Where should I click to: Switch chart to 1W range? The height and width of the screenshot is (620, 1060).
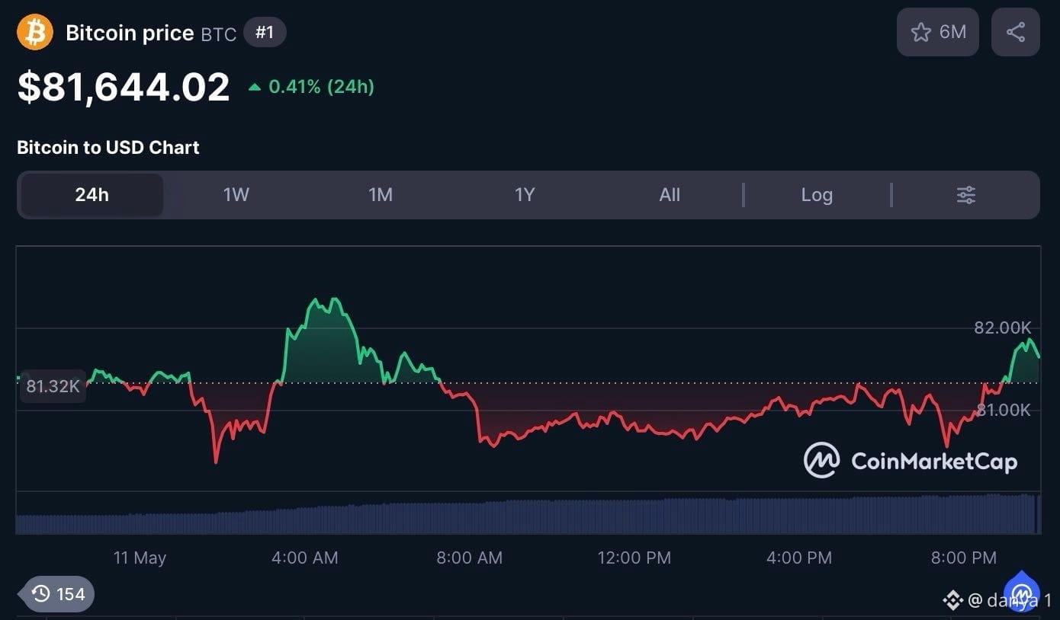click(x=236, y=195)
